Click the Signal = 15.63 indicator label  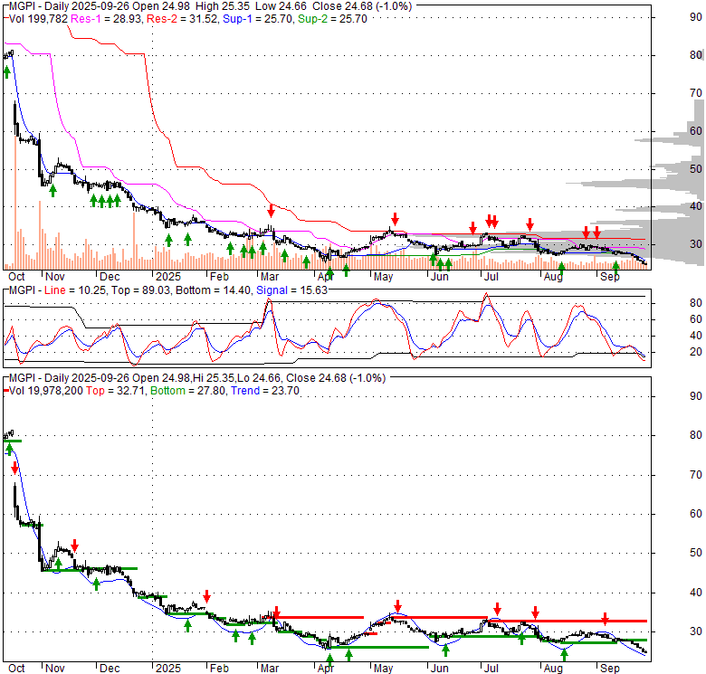291,290
